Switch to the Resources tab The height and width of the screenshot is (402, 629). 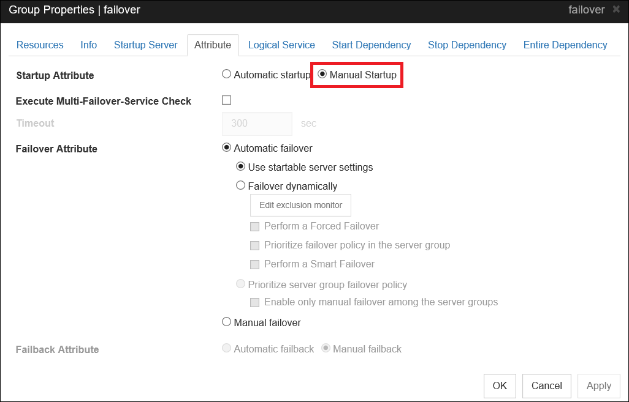point(39,45)
